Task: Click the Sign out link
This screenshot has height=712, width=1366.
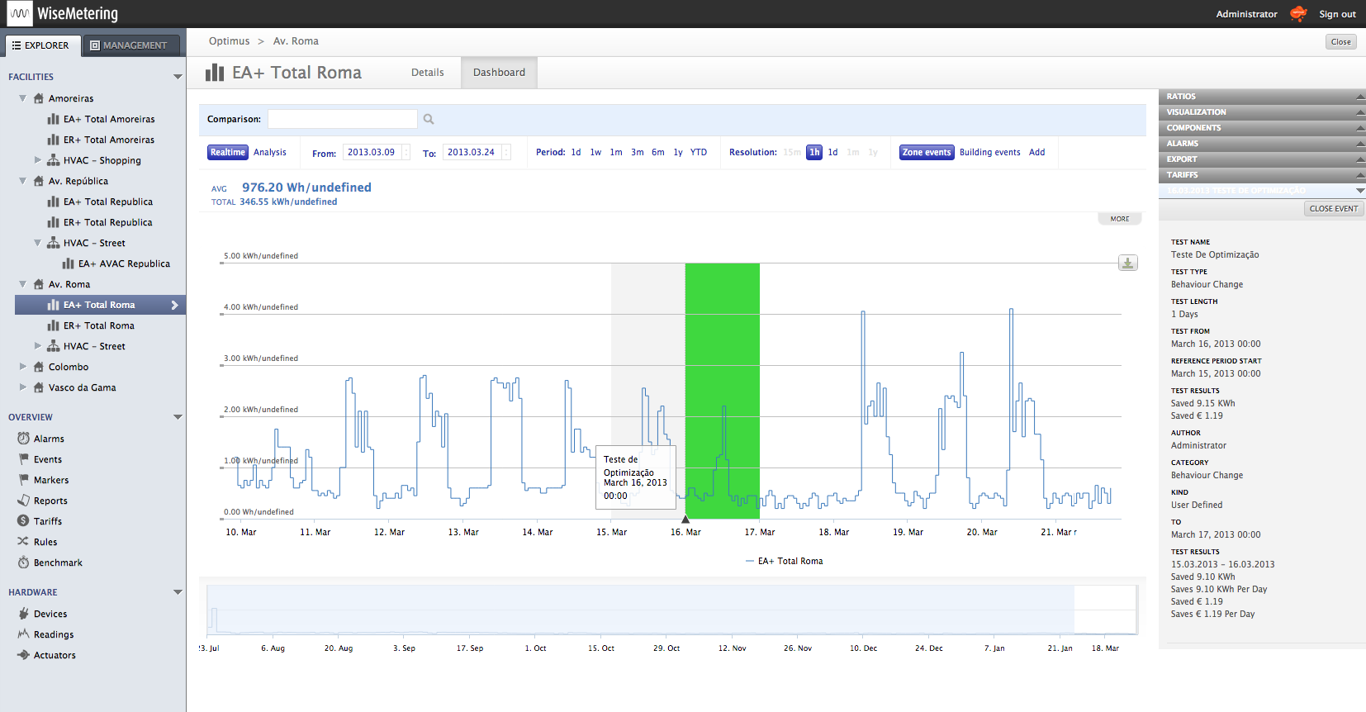Action: [1336, 14]
